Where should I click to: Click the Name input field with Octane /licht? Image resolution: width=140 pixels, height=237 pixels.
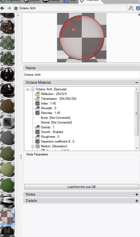coord(81,75)
